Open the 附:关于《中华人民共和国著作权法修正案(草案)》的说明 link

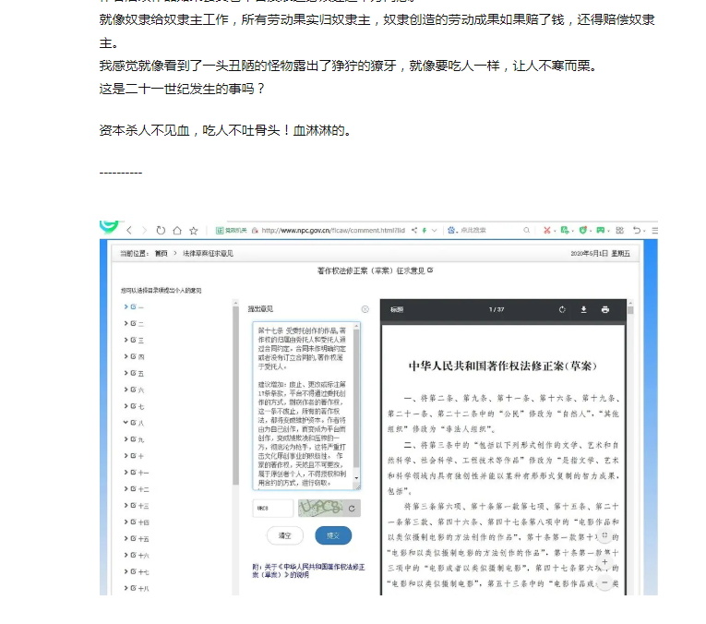308,570
